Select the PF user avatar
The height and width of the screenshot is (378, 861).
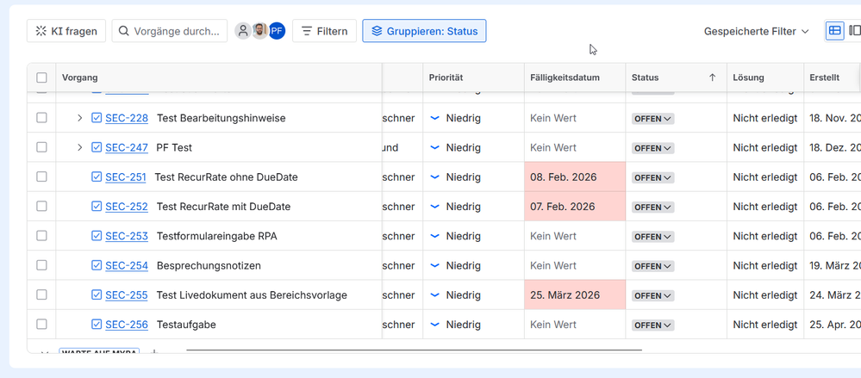click(x=278, y=31)
